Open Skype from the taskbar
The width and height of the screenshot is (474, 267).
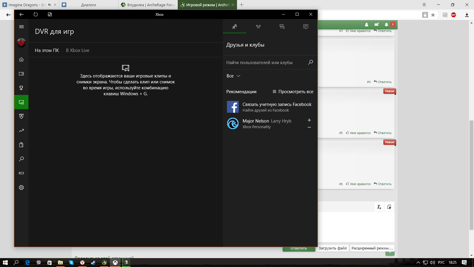(x=71, y=263)
